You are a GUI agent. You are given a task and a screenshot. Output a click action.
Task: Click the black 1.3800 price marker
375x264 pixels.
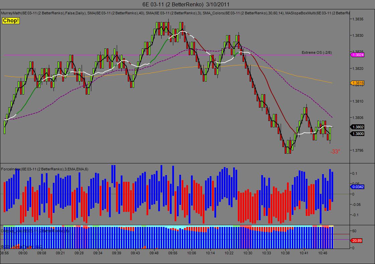coord(357,134)
